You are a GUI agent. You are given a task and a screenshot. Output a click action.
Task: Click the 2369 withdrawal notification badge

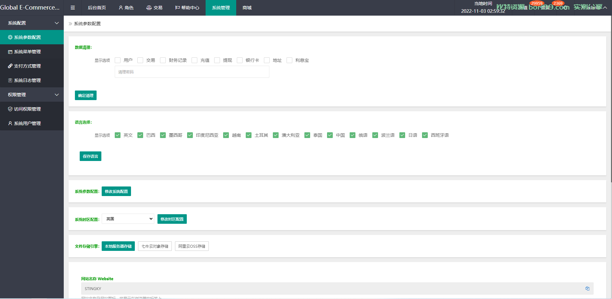pos(558,4)
